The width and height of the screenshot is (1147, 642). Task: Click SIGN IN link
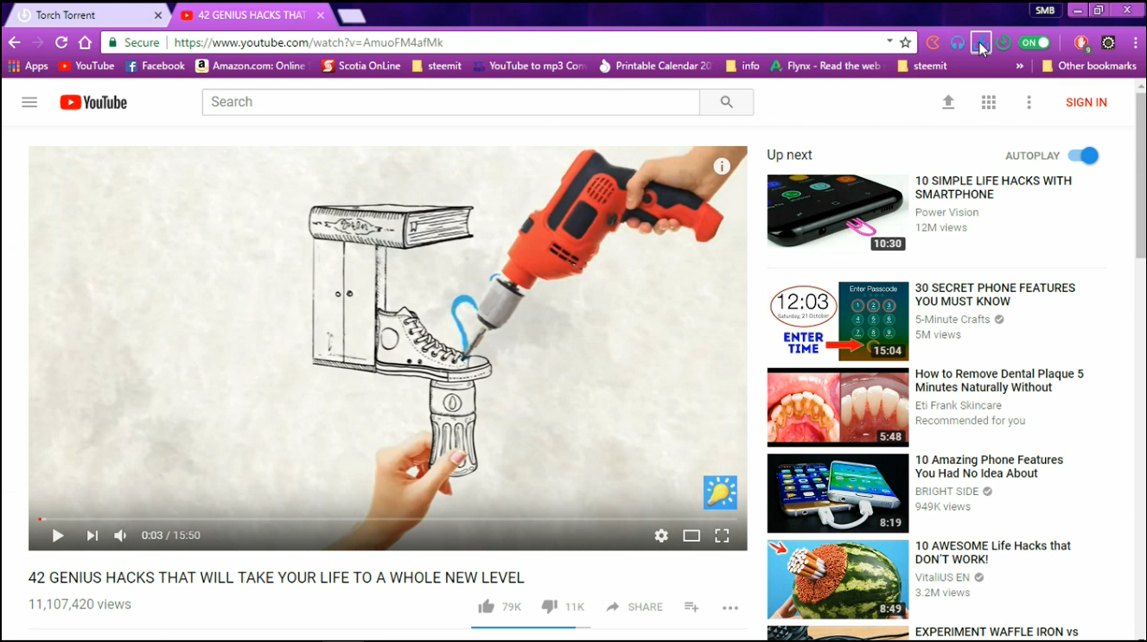pyautogui.click(x=1086, y=102)
